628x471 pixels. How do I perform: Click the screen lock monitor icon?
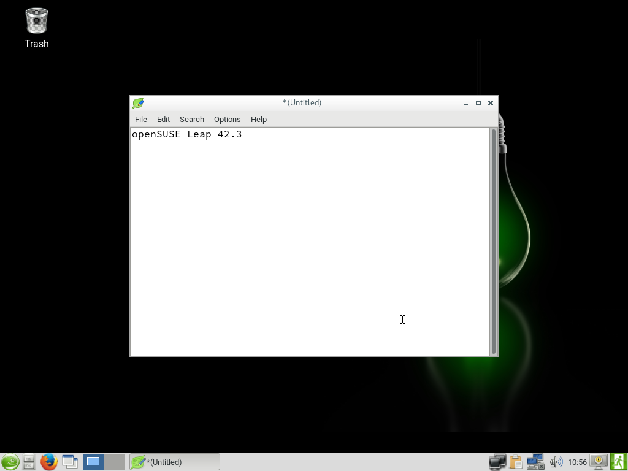(x=599, y=462)
